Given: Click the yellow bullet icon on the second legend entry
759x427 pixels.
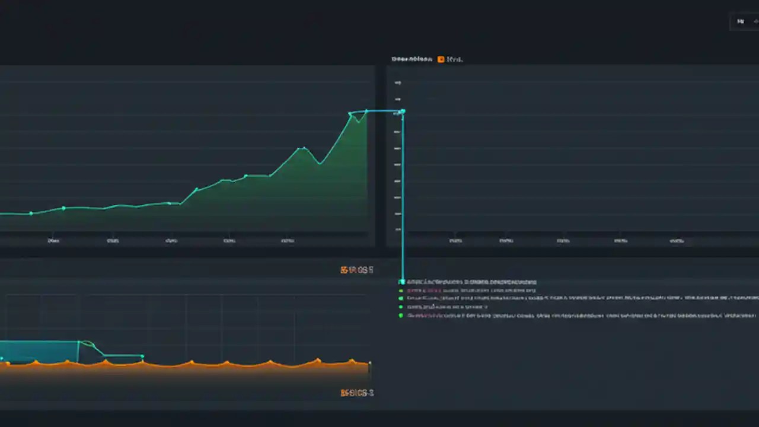Looking at the screenshot, I should tap(401, 290).
